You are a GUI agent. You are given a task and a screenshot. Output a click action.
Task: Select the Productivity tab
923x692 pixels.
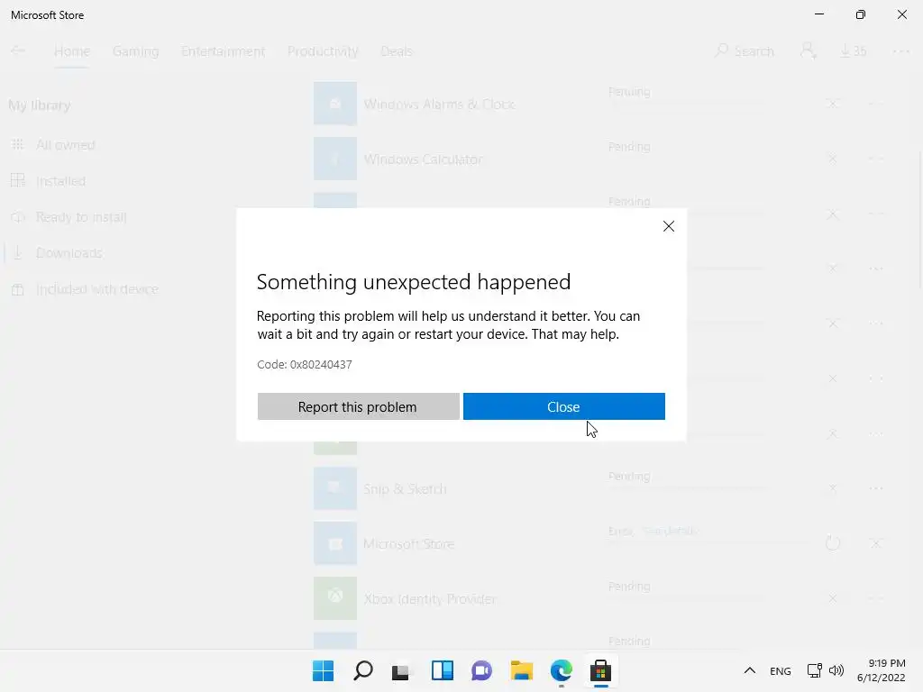pos(323,51)
